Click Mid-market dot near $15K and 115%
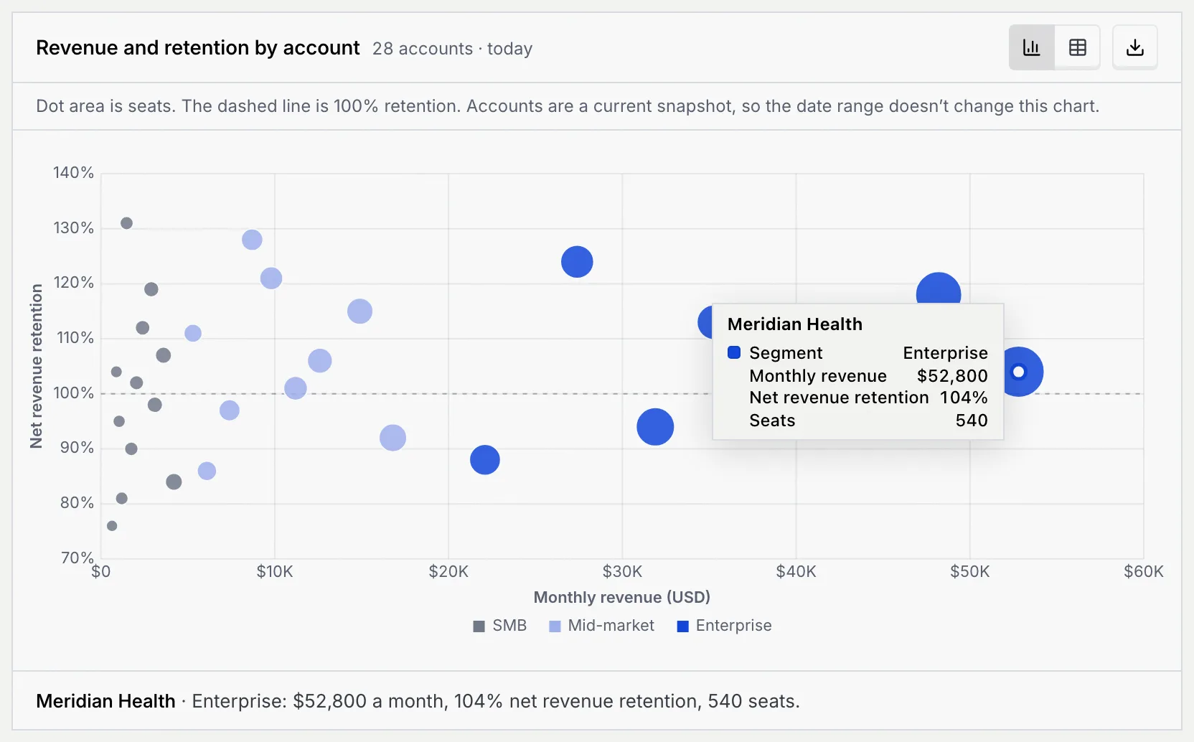The image size is (1194, 742). click(359, 311)
